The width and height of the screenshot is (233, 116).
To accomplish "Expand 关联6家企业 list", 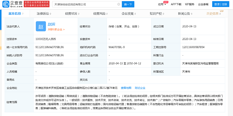I will tap(56, 29).
